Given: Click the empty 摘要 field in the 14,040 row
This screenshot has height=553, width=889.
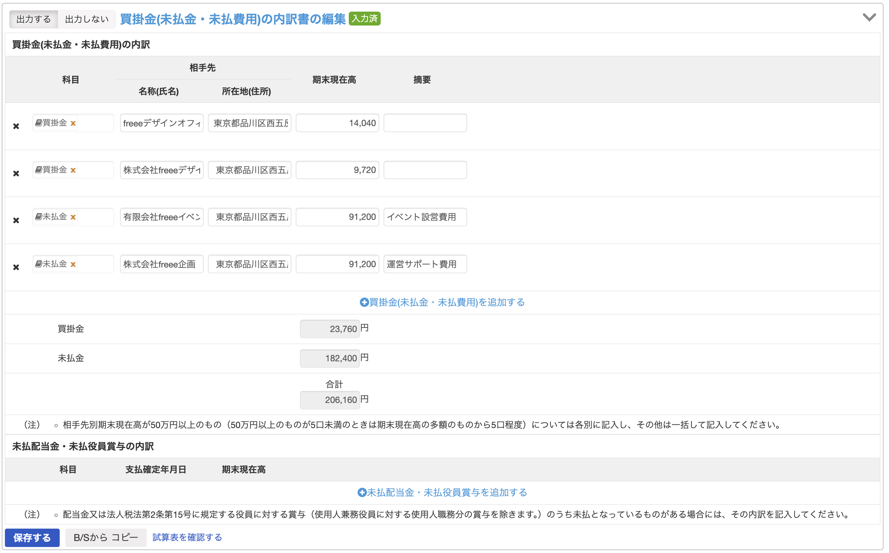Looking at the screenshot, I should [425, 123].
